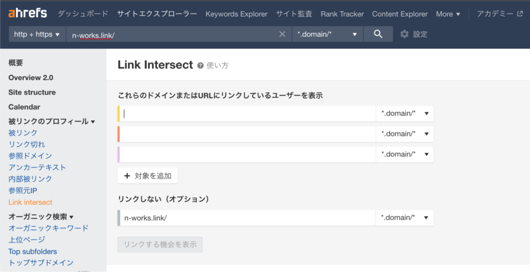530x272 pixels.
Task: Open 参照元IP in the sidebar
Action: point(23,190)
